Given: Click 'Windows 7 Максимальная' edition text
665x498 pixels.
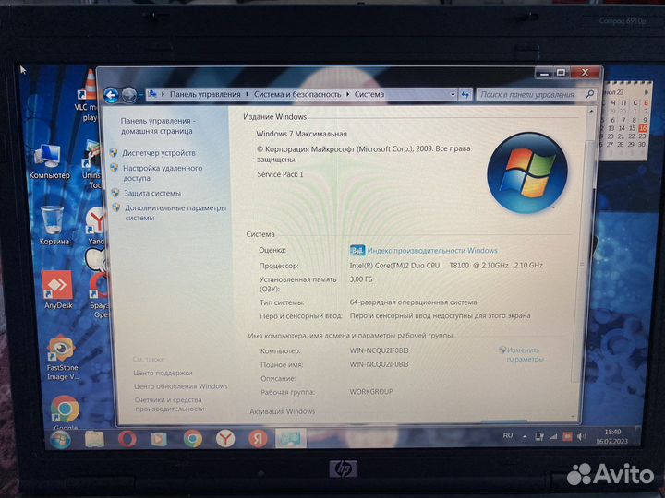Looking at the screenshot, I should pos(301,134).
